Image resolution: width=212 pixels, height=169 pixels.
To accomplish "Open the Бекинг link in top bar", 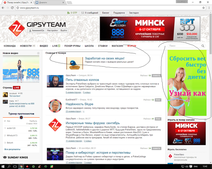I will tap(106, 13).
